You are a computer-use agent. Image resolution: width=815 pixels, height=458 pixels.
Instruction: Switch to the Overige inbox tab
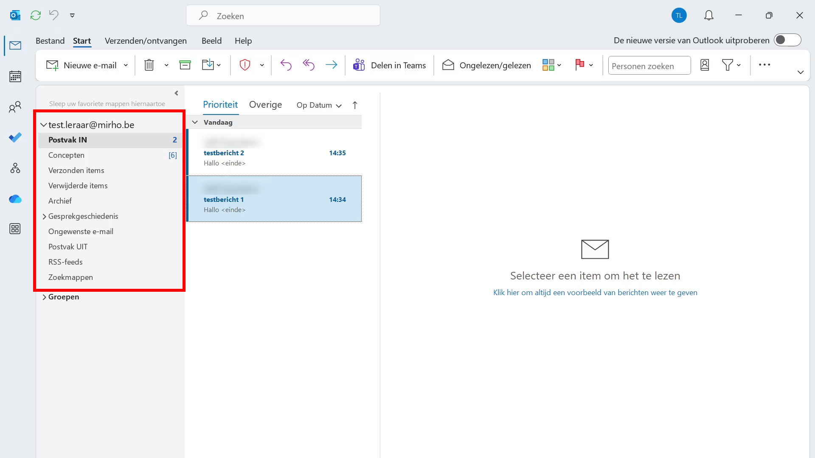265,105
